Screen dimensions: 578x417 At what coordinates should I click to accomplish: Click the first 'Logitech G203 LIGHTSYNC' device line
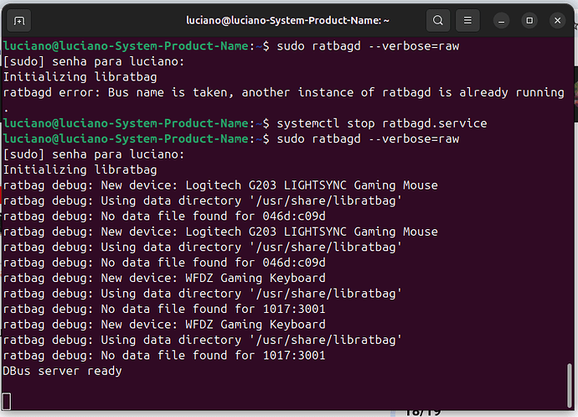pos(220,185)
